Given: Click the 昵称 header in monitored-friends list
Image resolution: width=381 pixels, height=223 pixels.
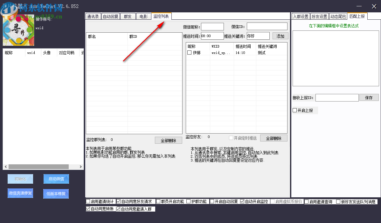Looking at the screenshot, I should 198,46.
